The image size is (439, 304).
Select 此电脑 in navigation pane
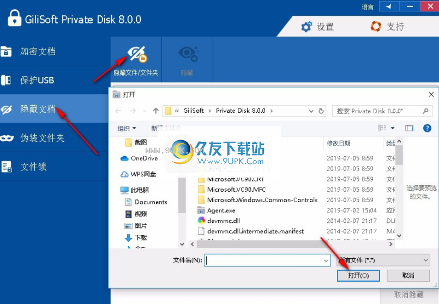point(135,190)
